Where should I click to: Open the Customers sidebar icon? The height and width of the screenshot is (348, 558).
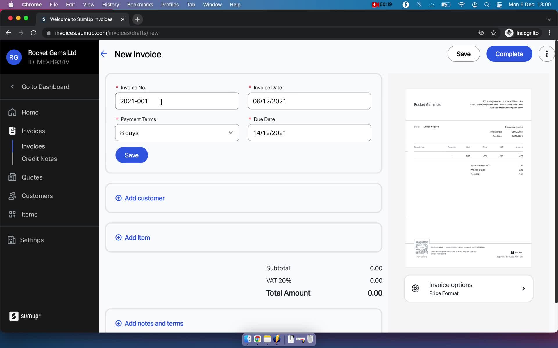(x=11, y=196)
